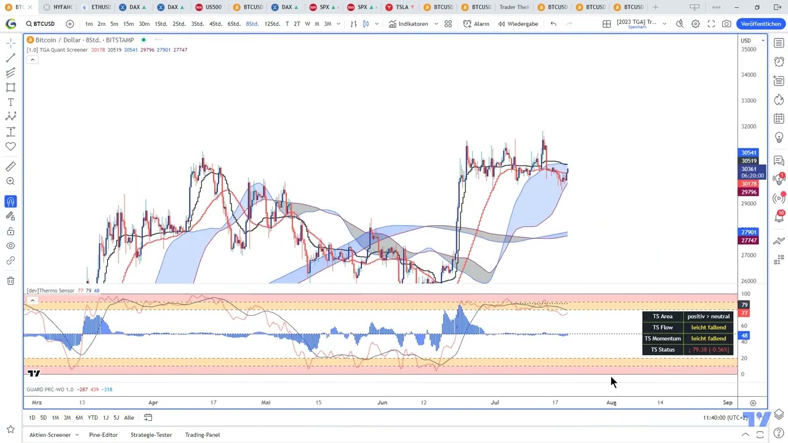The image size is (788, 443).
Task: Open the Indikatoren dialog
Action: pos(408,23)
